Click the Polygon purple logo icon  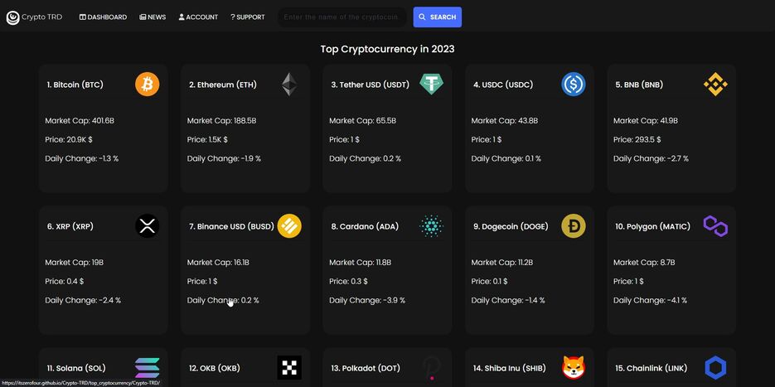[715, 226]
